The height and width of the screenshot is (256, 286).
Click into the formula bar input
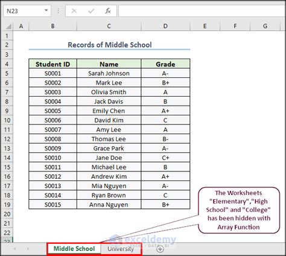pos(202,11)
